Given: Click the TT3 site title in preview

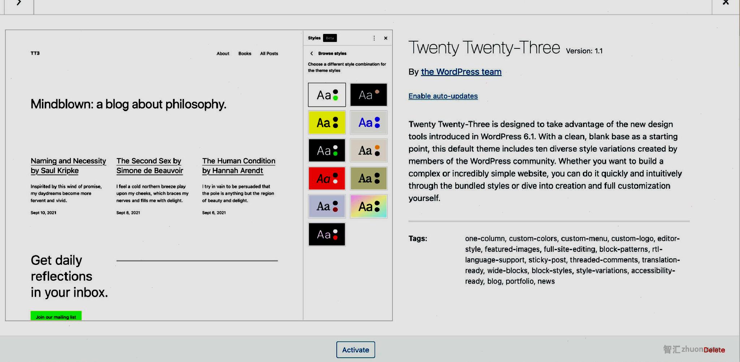Looking at the screenshot, I should click(x=35, y=53).
